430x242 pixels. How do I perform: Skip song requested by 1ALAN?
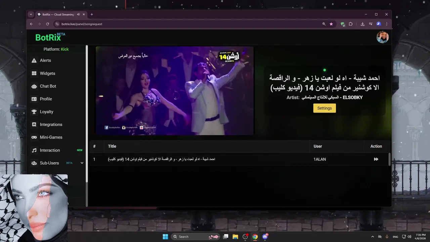click(x=376, y=159)
